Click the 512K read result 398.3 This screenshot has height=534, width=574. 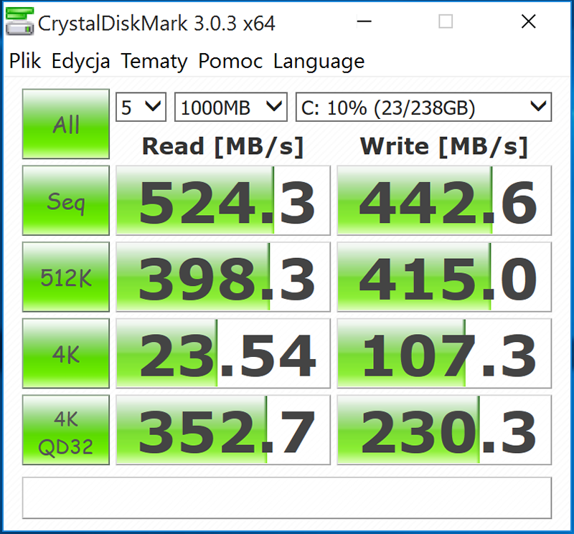click(223, 277)
